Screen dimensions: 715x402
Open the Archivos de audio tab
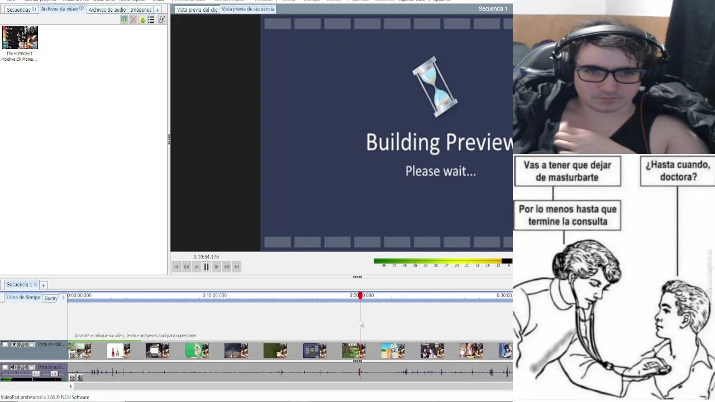pos(107,9)
